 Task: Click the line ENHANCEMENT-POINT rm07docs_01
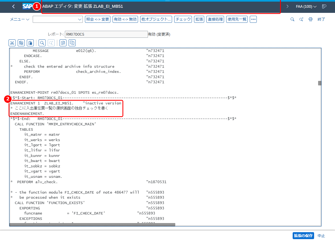click(x=64, y=93)
